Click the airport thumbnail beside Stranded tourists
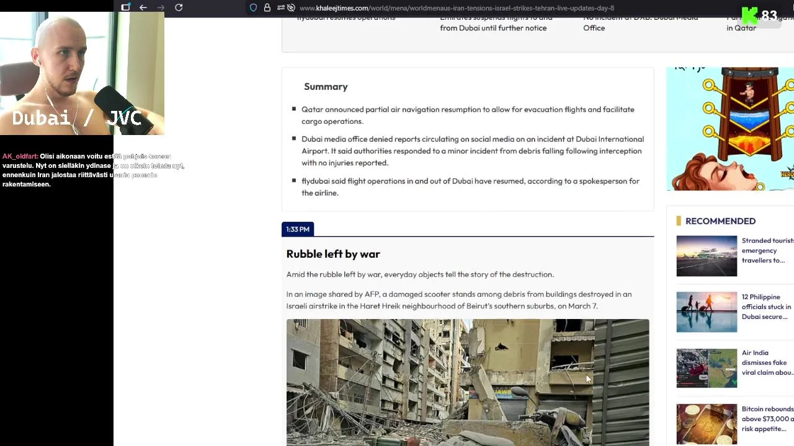 click(x=707, y=256)
